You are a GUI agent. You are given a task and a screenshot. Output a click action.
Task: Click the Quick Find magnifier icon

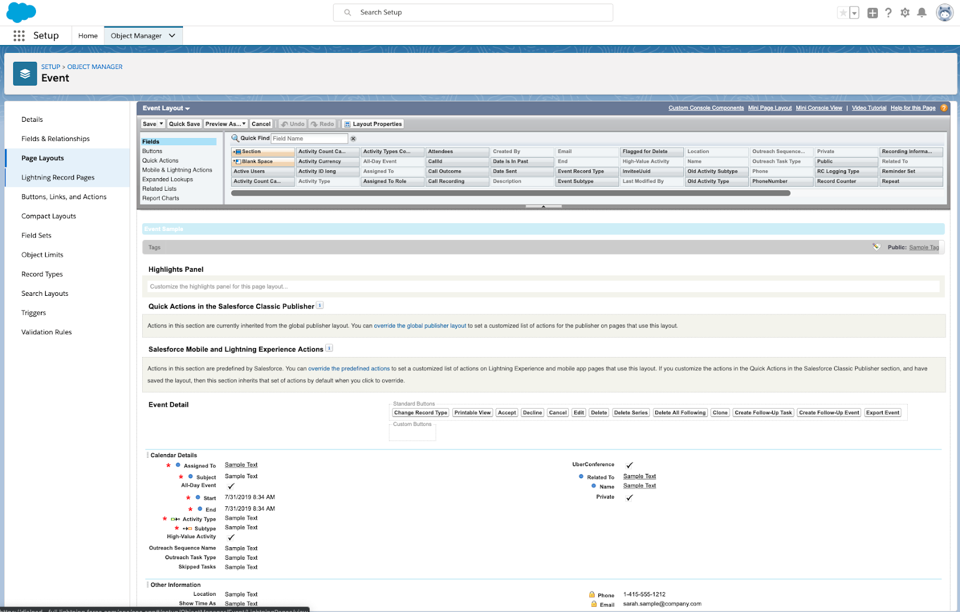tap(235, 138)
